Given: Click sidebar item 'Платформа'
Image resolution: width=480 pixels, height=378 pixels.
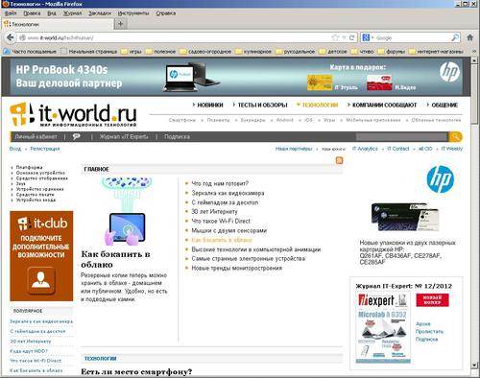Looking at the screenshot, I should point(29,167).
